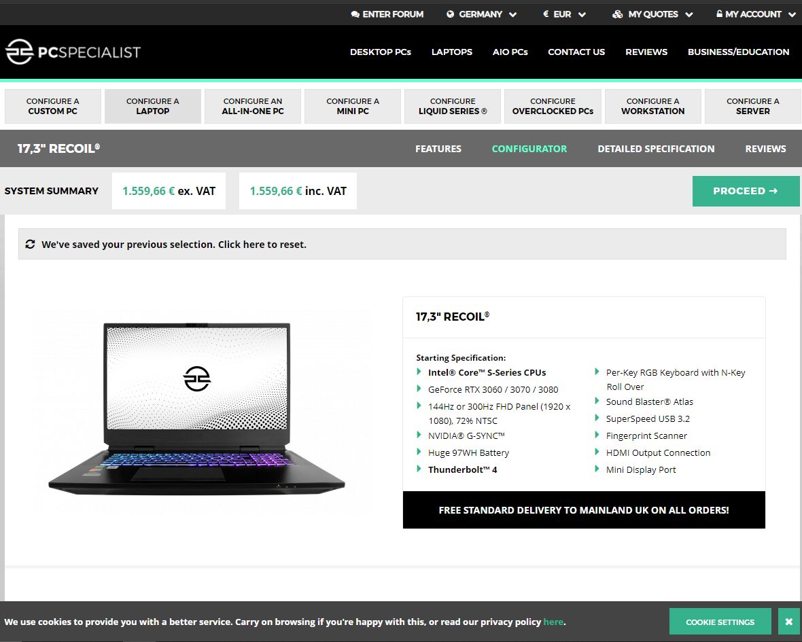Open the My Quotes dropdown chevron
Image resolution: width=802 pixels, height=642 pixels.
pyautogui.click(x=689, y=15)
